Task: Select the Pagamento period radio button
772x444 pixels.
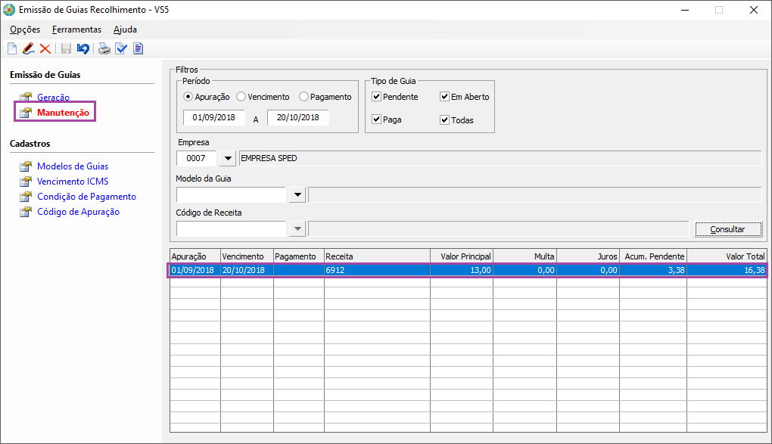Action: point(304,97)
